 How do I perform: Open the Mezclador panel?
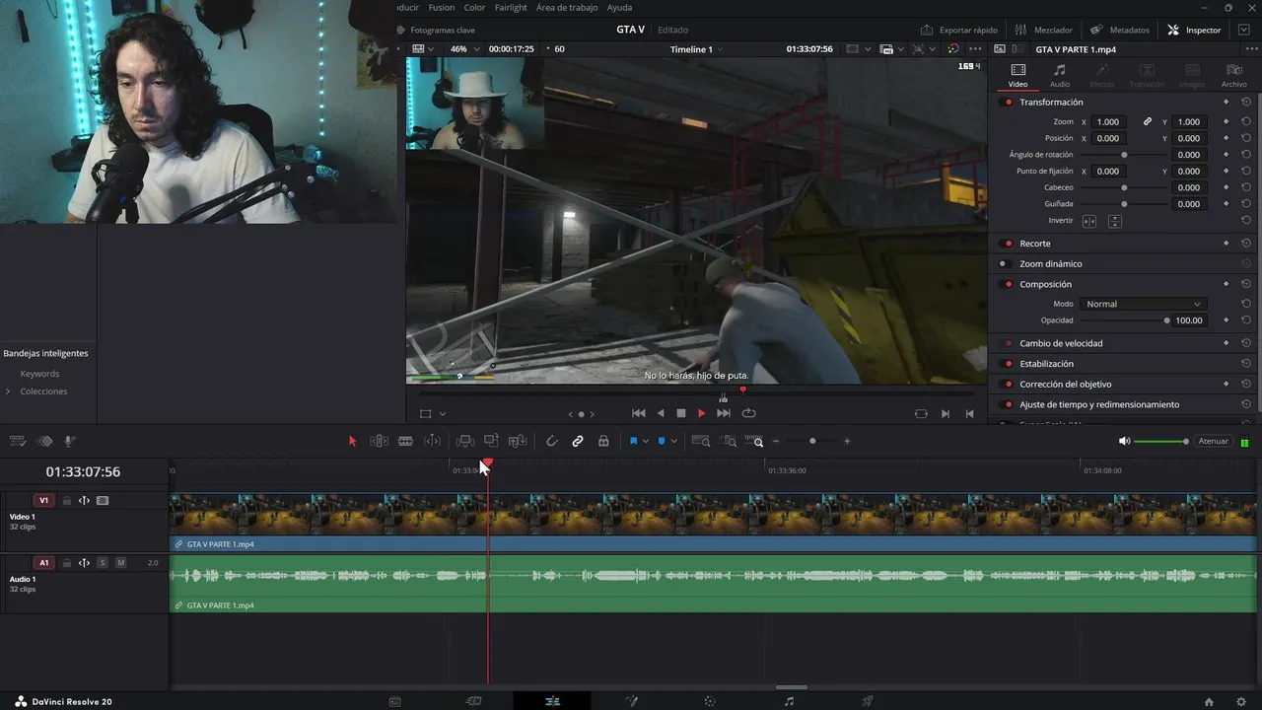point(1044,30)
